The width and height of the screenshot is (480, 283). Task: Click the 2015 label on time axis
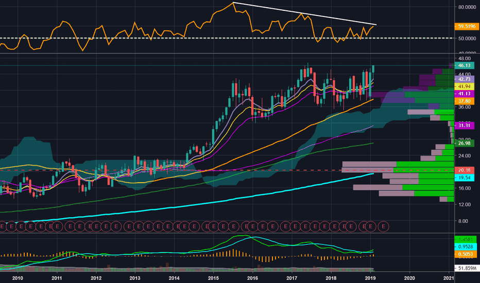[x=213, y=278]
